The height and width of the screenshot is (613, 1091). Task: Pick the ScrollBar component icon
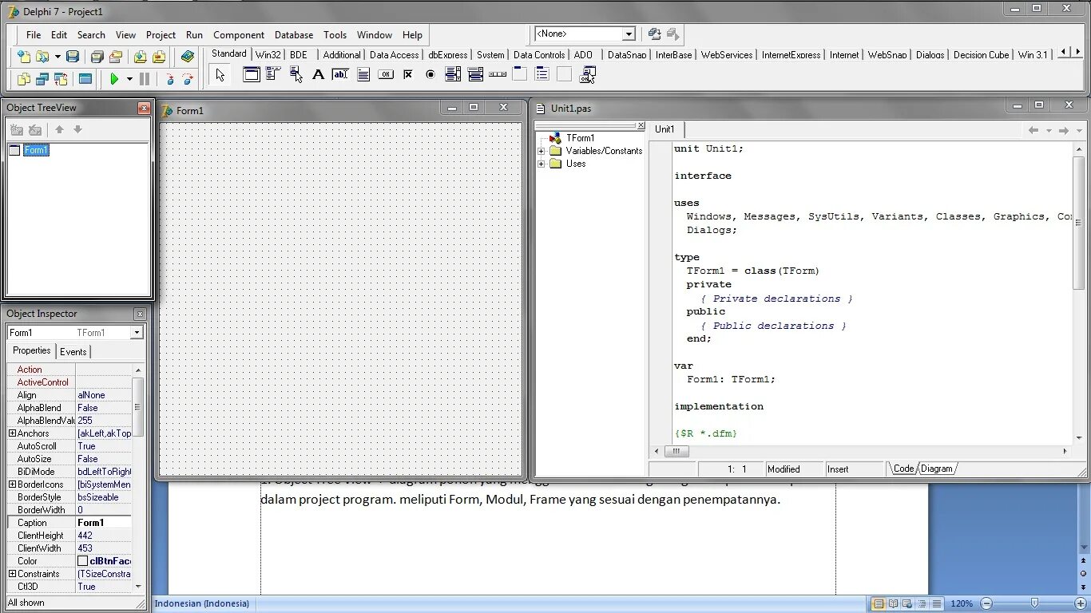coord(498,74)
